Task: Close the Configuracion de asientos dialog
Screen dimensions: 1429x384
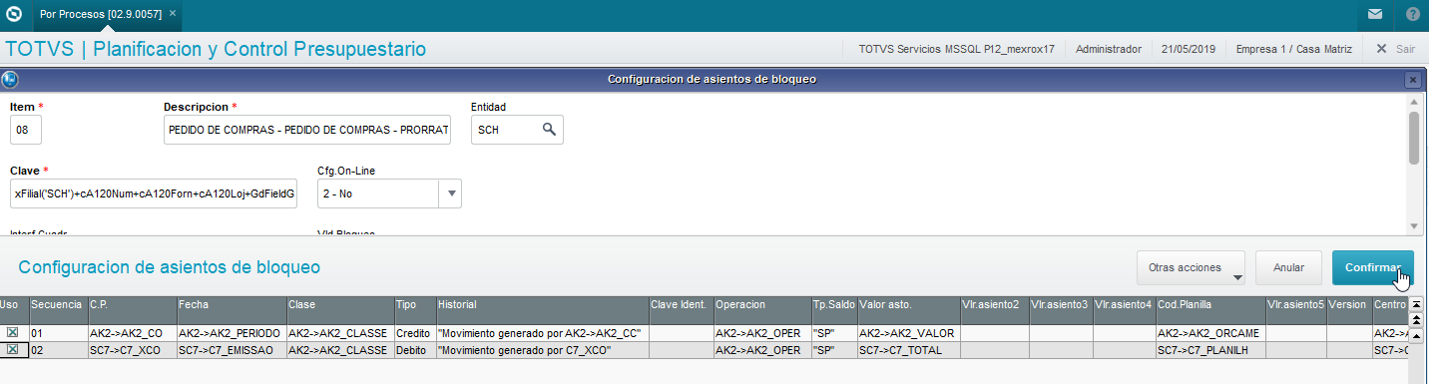Action: click(1412, 80)
